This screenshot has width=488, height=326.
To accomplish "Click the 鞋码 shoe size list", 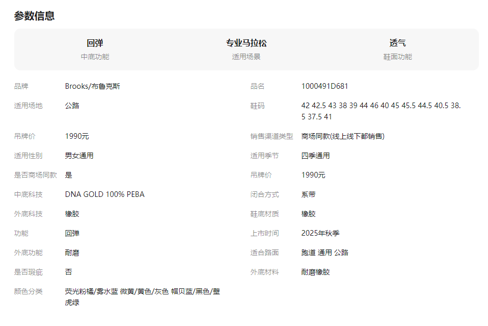I will click(x=381, y=111).
